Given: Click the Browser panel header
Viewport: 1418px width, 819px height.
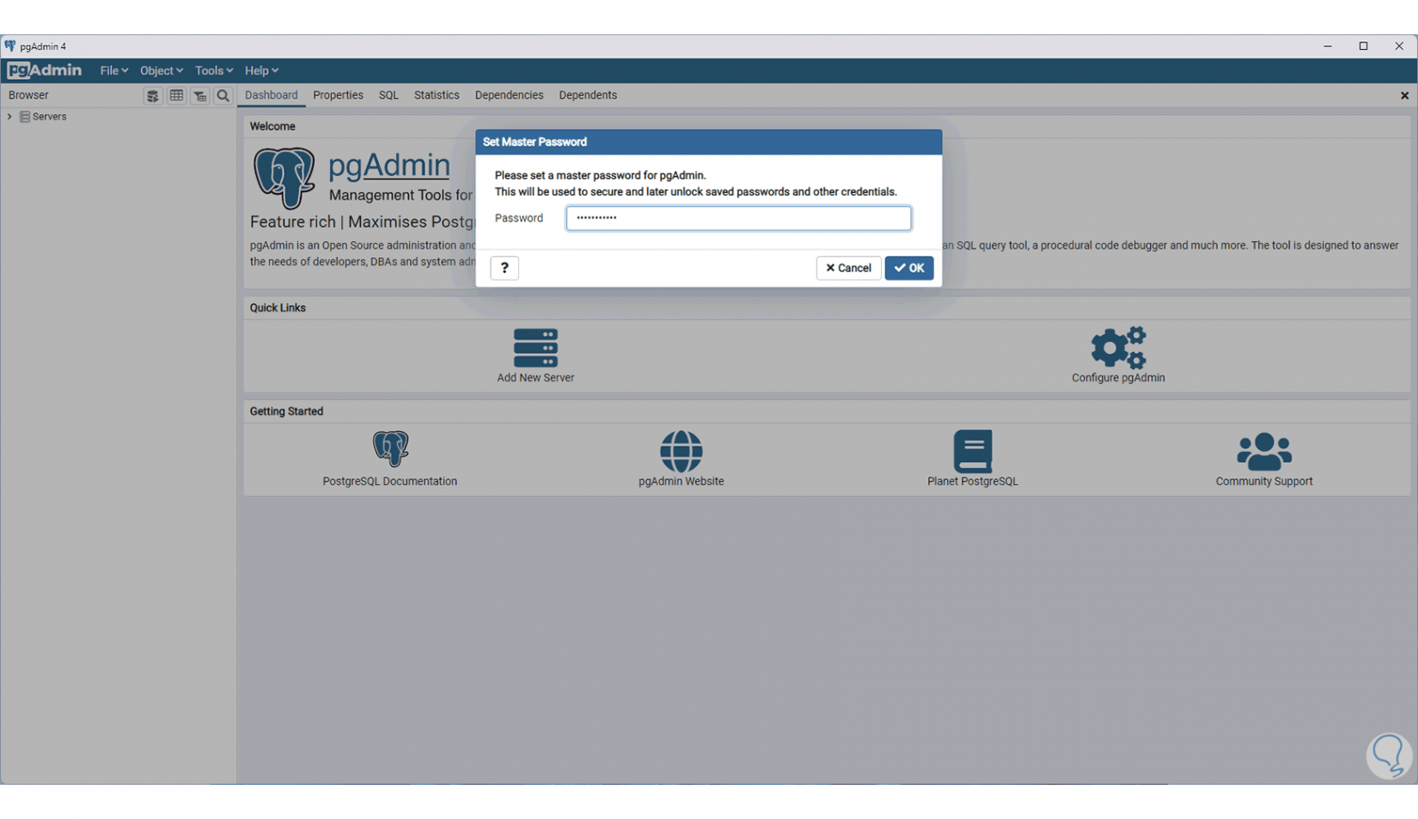Looking at the screenshot, I should (28, 95).
